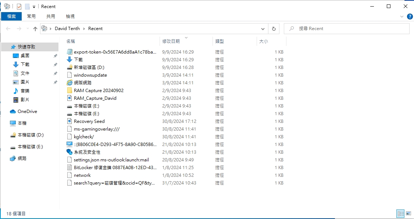The width and height of the screenshot is (414, 219).
Task: Click the properties checkmark quick access icon
Action: 19,7
